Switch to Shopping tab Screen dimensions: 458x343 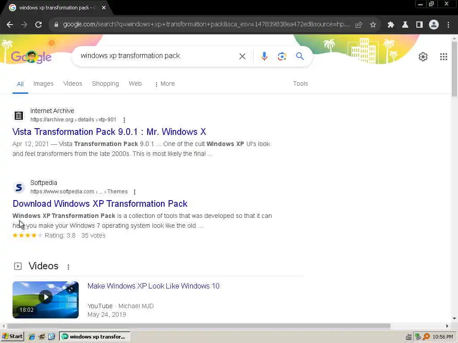point(106,84)
